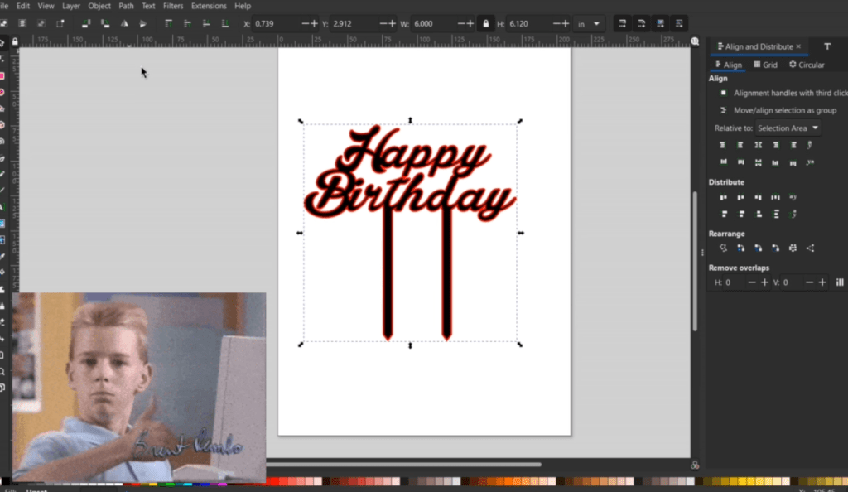
Task: Switch to the Circular tab
Action: pyautogui.click(x=807, y=65)
